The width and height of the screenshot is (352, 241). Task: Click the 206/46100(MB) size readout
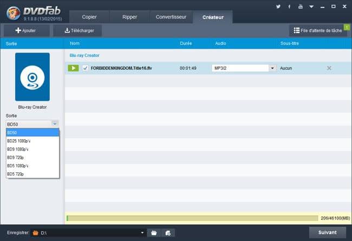tap(335, 218)
